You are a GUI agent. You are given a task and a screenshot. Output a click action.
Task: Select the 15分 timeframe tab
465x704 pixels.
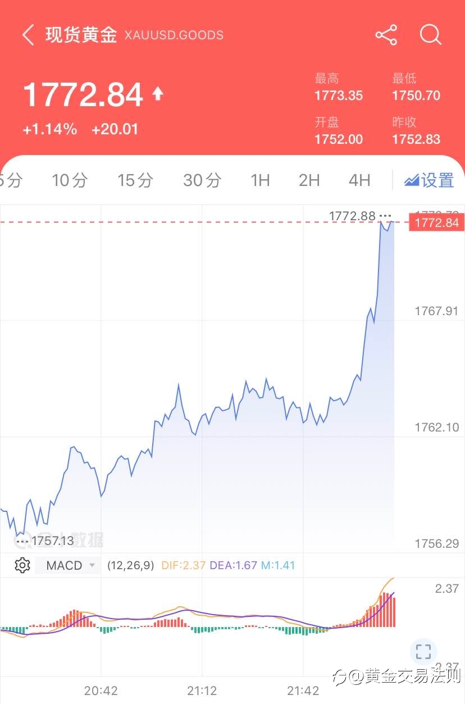(x=135, y=180)
